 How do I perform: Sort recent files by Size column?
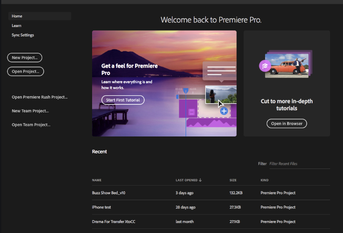pyautogui.click(x=233, y=180)
